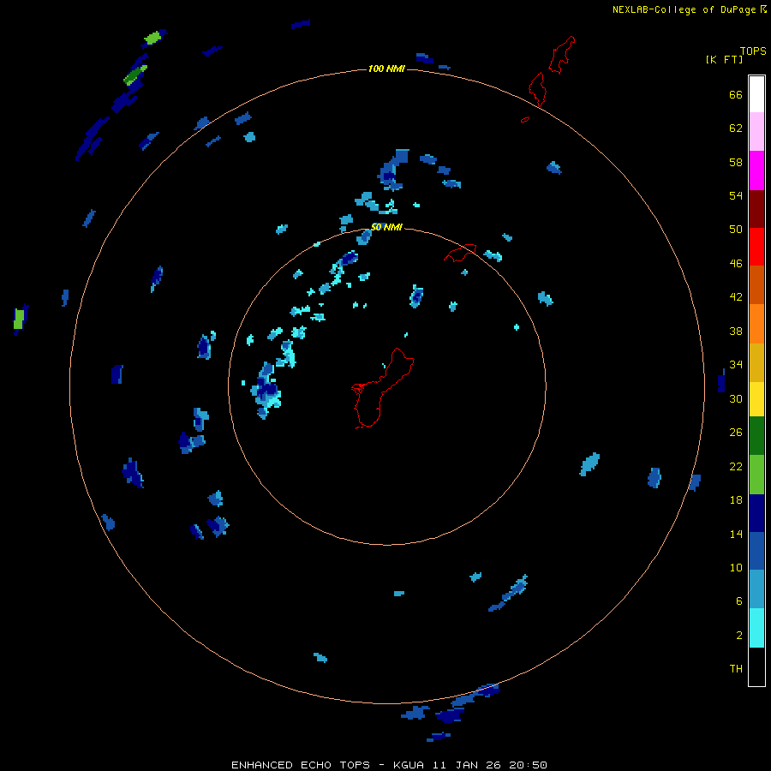Viewport: 771px width, 771px height.
Task: Click the red Guam island outline at center
Action: [382, 388]
